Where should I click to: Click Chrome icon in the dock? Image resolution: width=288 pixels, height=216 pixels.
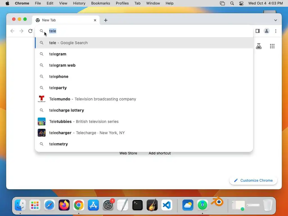coord(79,205)
